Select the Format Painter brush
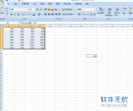Screen dimensions: 133x111 click(x=7, y=14)
